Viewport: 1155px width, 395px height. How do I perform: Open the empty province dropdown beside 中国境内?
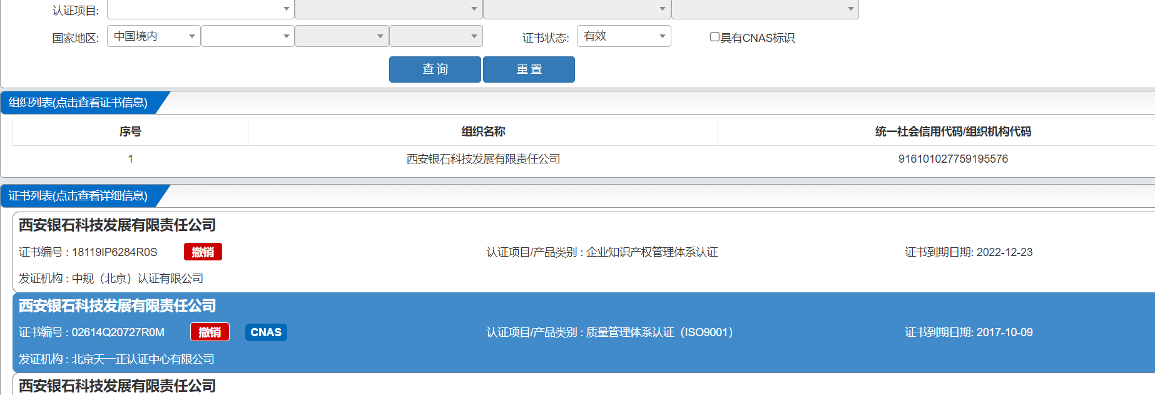[x=248, y=36]
